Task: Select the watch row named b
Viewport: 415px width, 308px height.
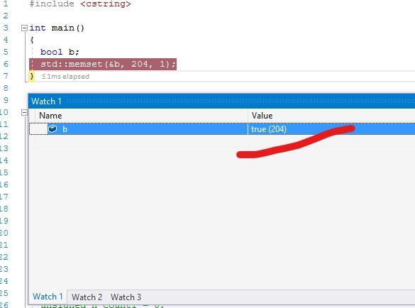Action: [x=222, y=129]
